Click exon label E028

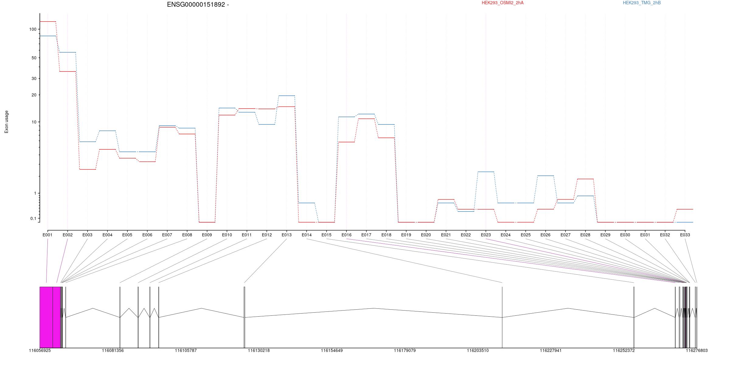click(x=585, y=235)
